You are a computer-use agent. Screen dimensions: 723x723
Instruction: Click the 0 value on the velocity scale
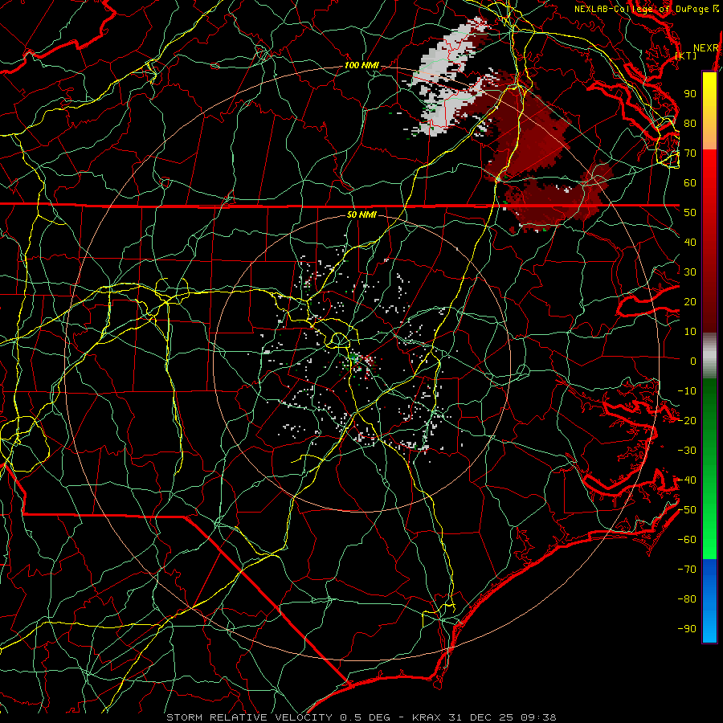(693, 361)
